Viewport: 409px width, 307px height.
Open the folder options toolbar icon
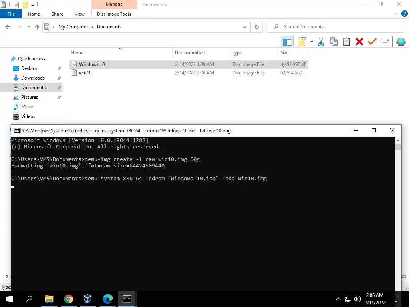tap(302, 42)
